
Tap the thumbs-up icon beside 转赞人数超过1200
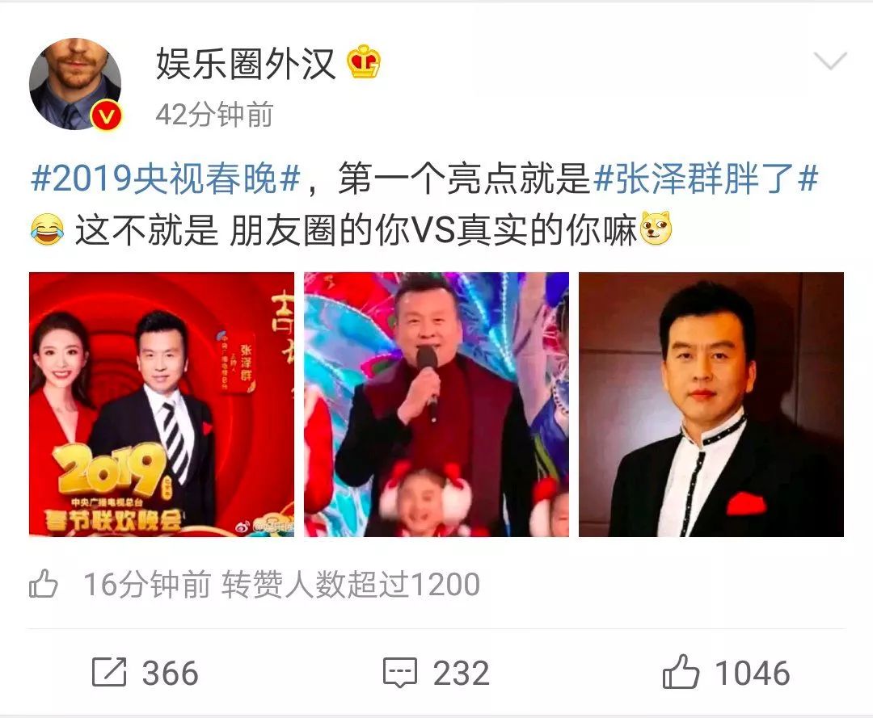point(44,584)
